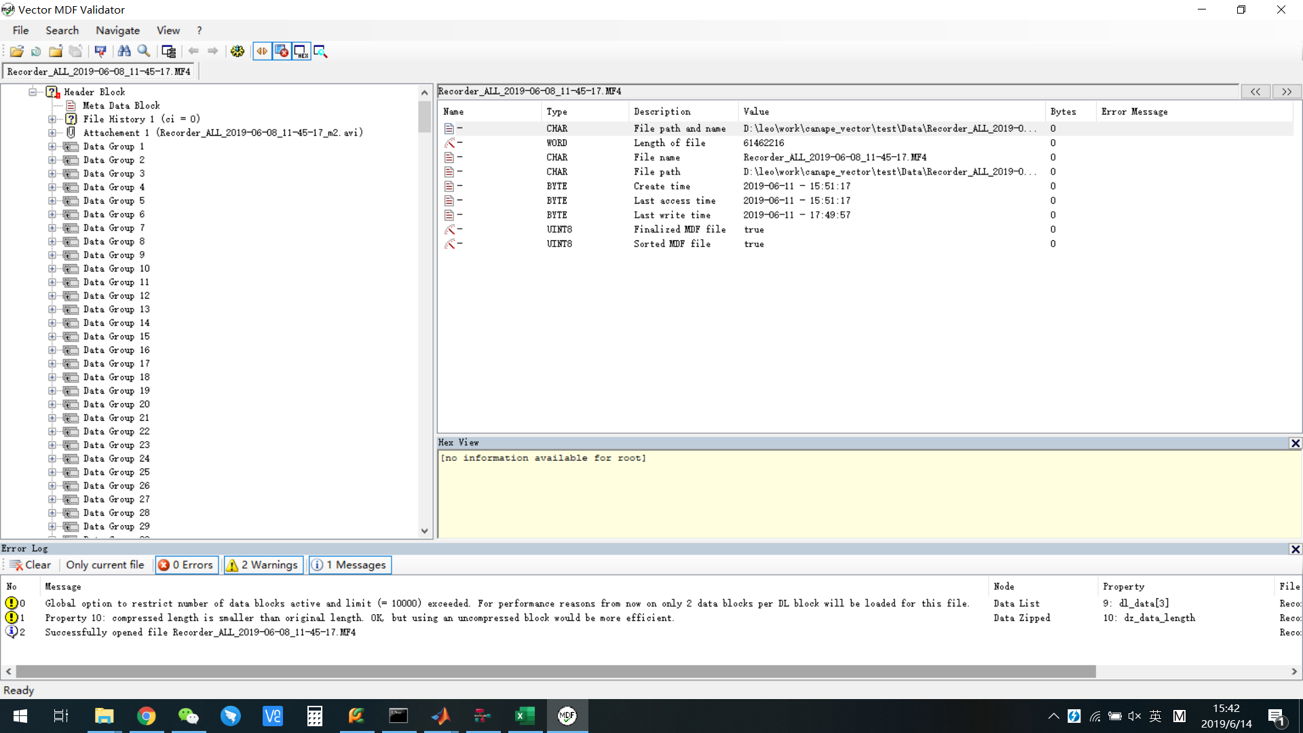Viewport: 1303px width, 733px height.
Task: Clear the Error Log entries
Action: pyautogui.click(x=30, y=565)
